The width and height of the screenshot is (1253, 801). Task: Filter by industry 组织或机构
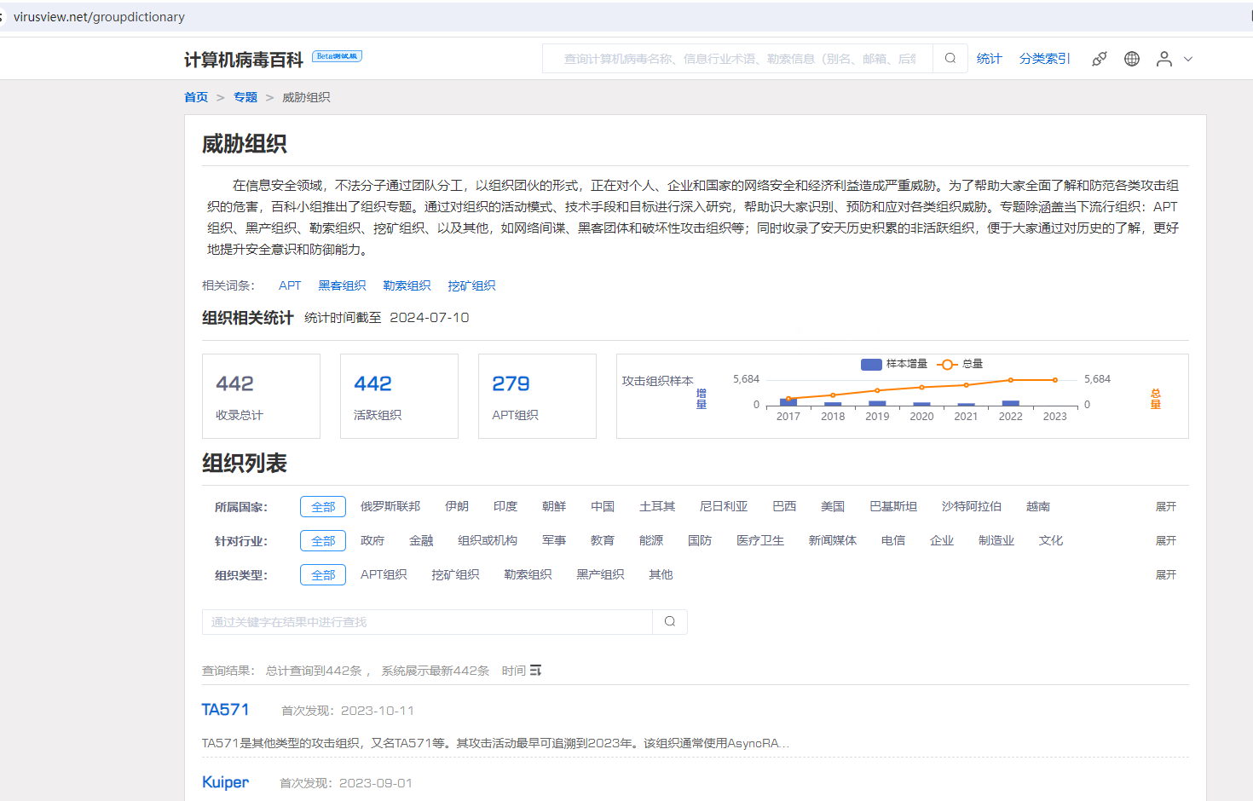[488, 540]
